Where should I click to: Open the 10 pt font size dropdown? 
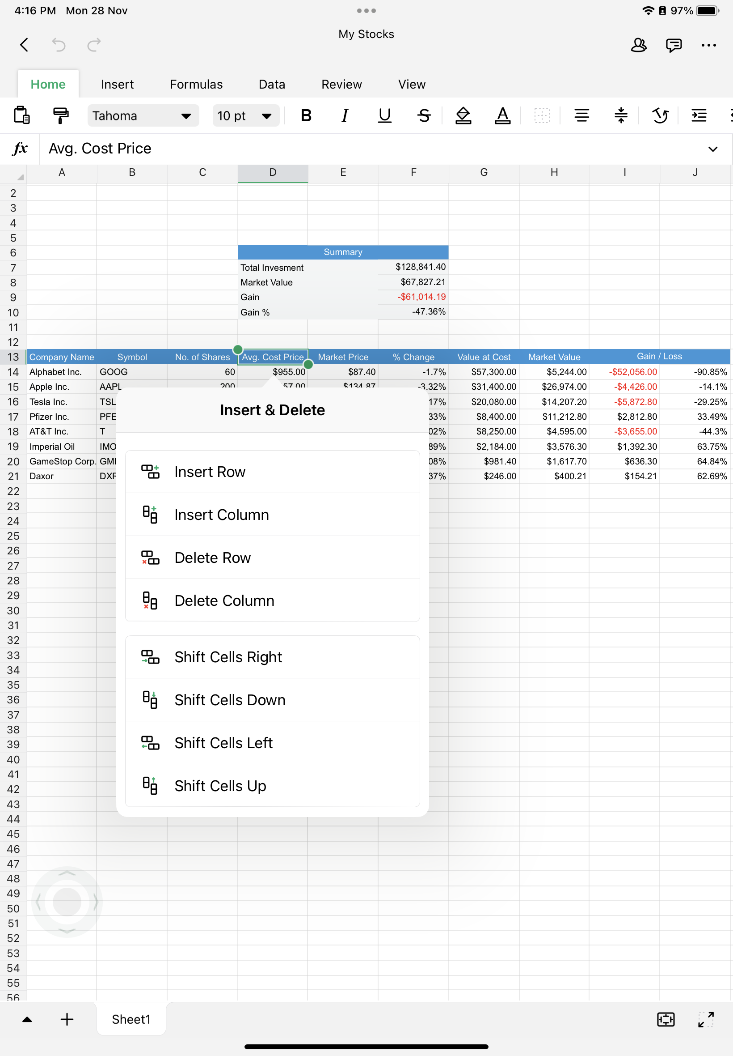[x=246, y=115]
